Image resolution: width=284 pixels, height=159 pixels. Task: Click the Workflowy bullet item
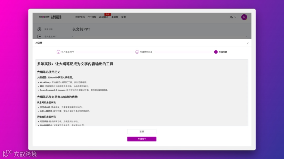coord(64,82)
